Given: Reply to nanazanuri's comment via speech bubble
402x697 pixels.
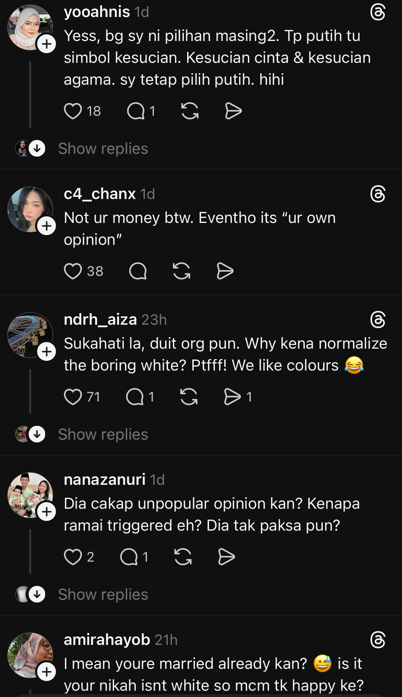Looking at the screenshot, I should coord(129,557).
